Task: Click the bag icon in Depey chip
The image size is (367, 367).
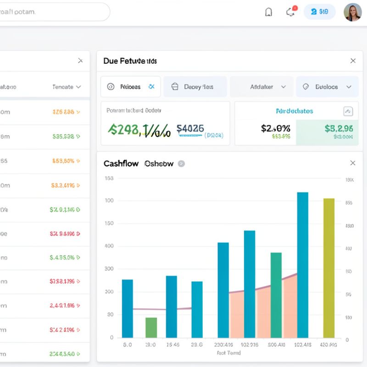Action: click(x=174, y=87)
